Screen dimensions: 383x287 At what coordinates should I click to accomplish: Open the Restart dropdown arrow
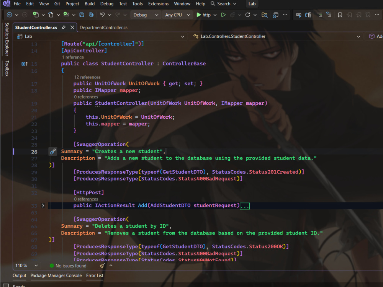(255, 15)
